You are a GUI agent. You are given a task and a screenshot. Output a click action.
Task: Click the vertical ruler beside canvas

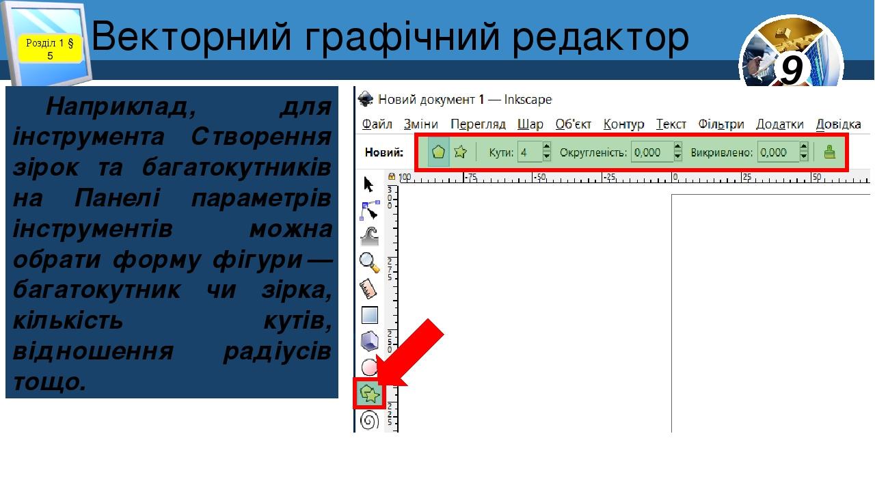coord(392,307)
